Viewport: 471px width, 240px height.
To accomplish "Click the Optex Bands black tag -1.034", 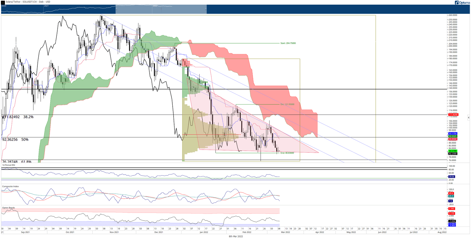I will [x=452, y=221].
